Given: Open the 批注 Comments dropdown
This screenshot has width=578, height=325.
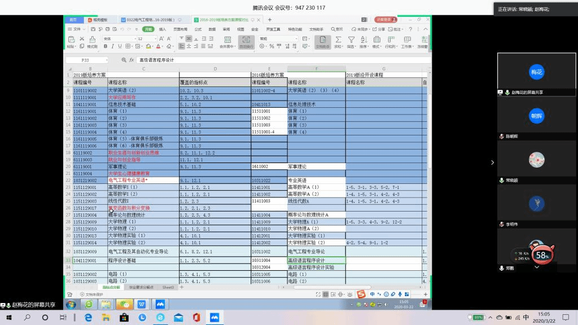Looking at the screenshot, I should 396,29.
